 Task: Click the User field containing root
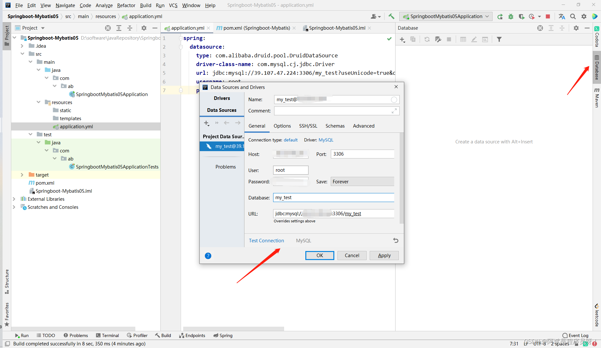(x=291, y=170)
